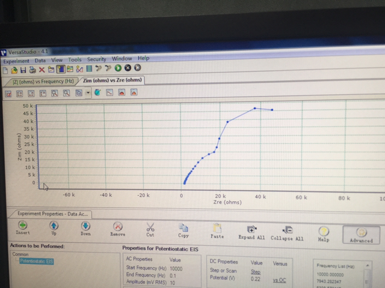Click Collapse All button
This screenshot has width=385, height=288.
coord(287,233)
